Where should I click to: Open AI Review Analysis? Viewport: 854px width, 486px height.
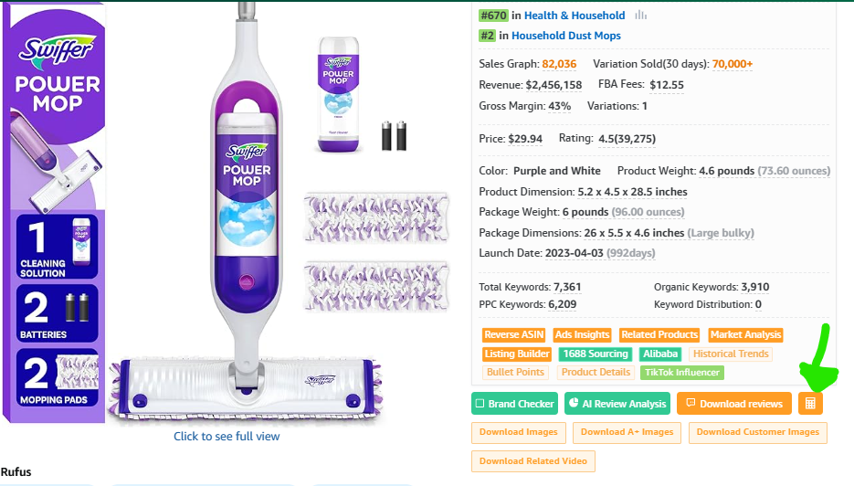pos(617,404)
